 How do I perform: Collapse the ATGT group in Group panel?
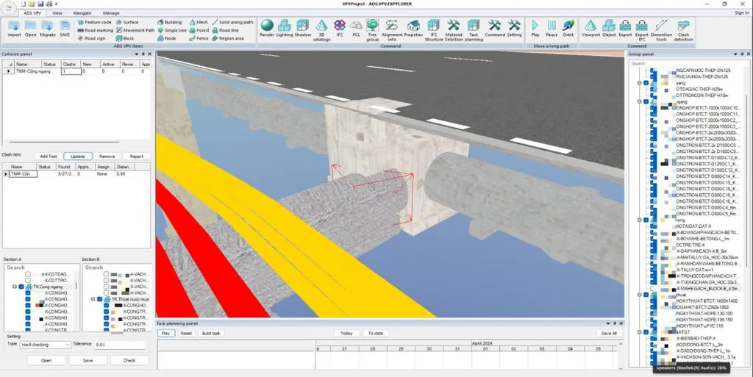(639, 332)
